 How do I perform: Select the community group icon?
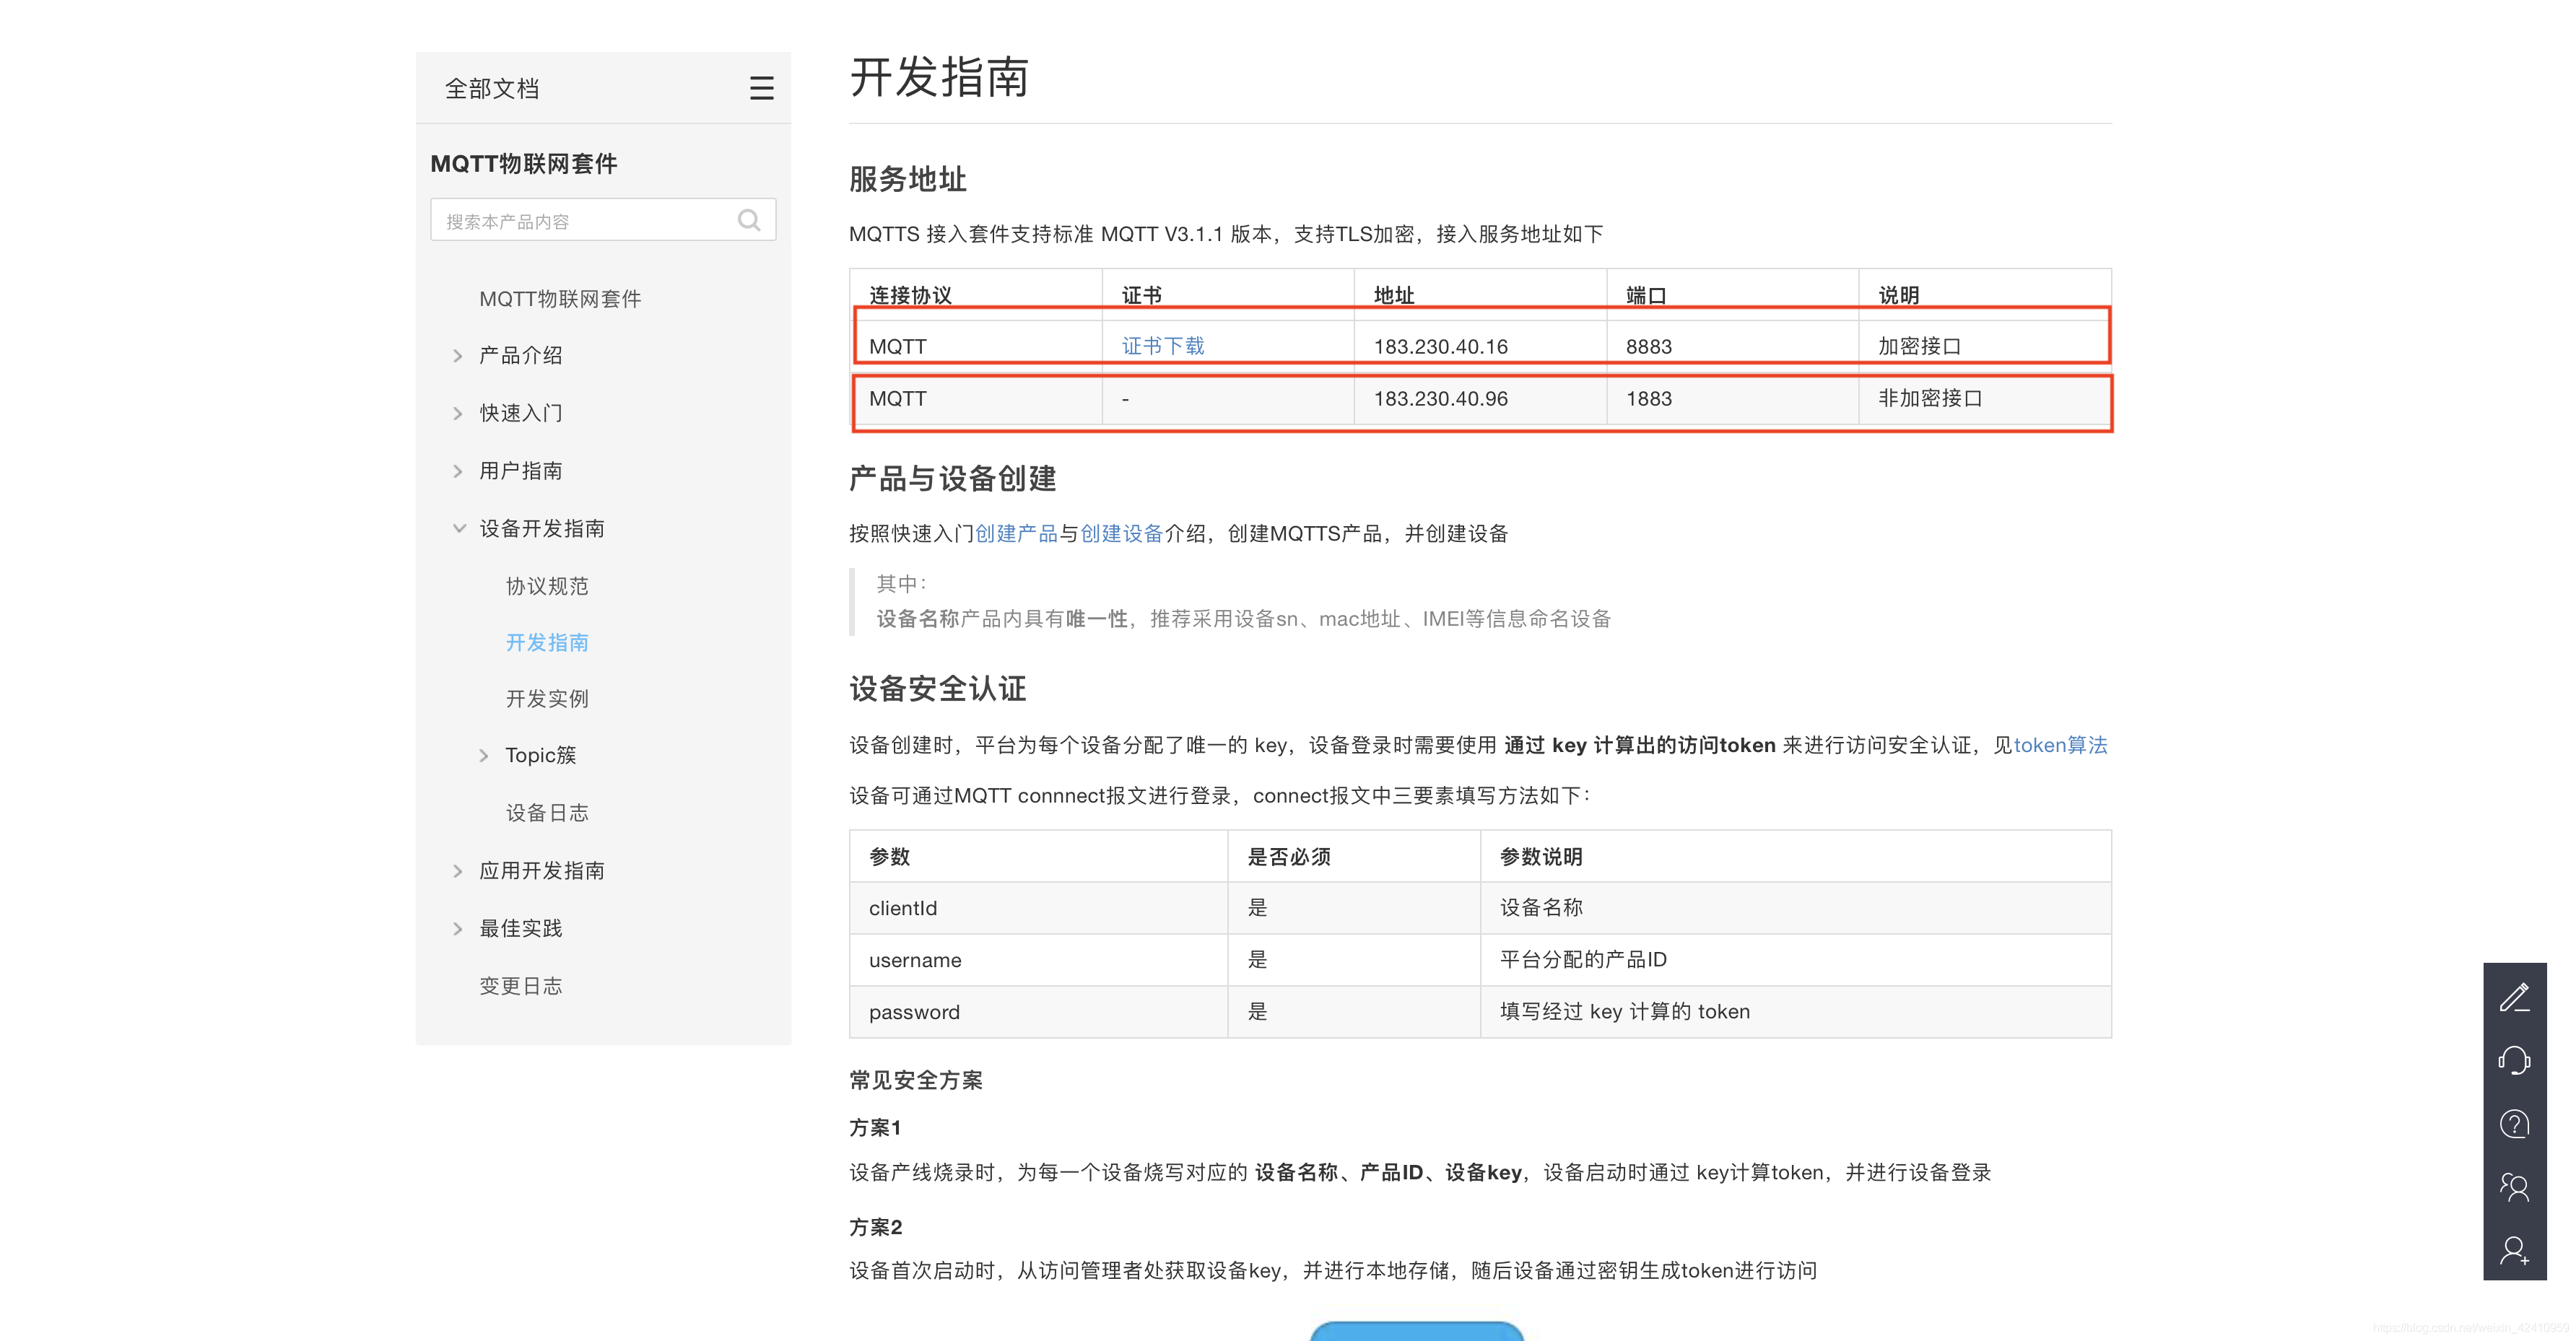click(x=2516, y=1187)
